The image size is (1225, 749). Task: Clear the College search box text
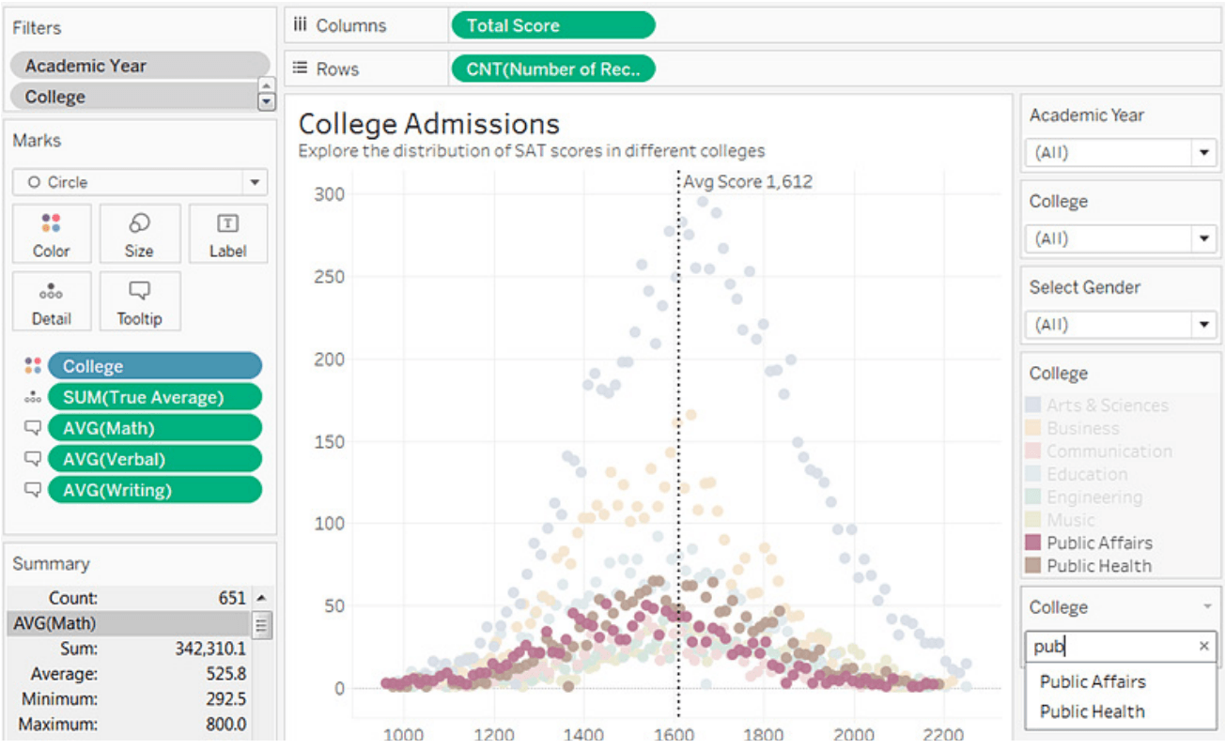(1204, 646)
